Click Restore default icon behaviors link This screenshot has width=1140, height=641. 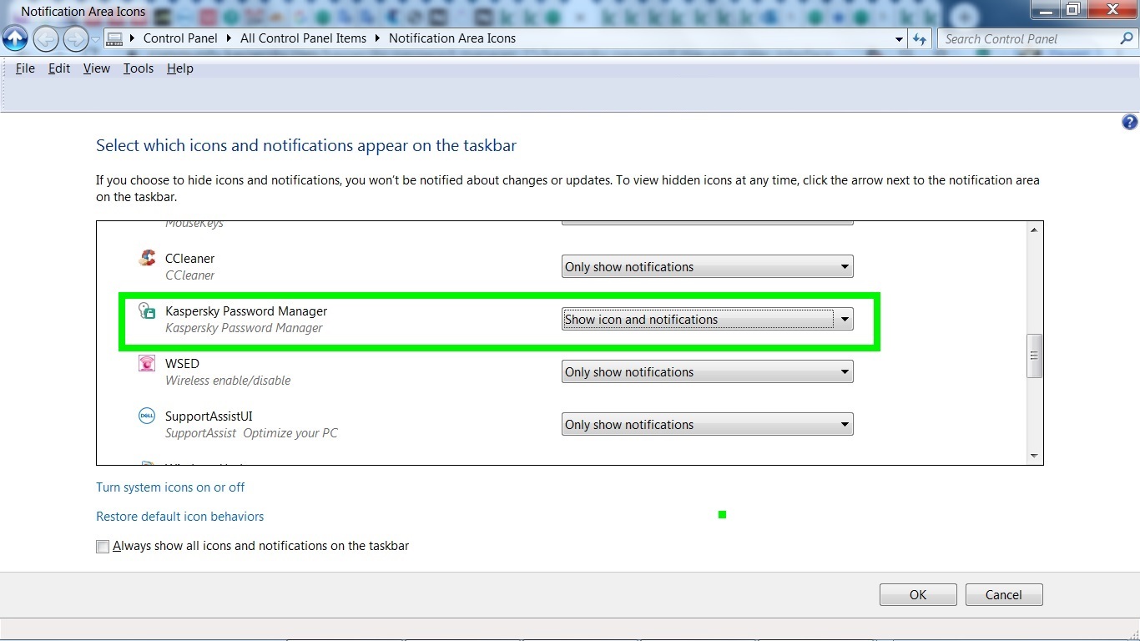click(x=180, y=517)
